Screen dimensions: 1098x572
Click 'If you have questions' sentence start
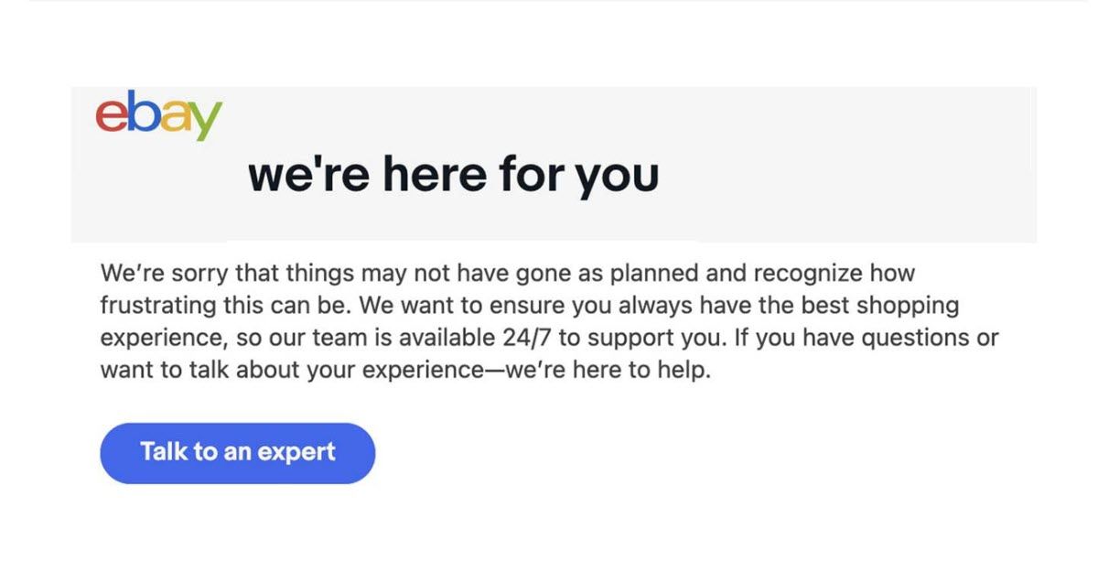pos(841,338)
